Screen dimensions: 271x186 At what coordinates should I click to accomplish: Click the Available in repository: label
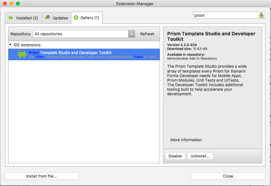point(186,54)
